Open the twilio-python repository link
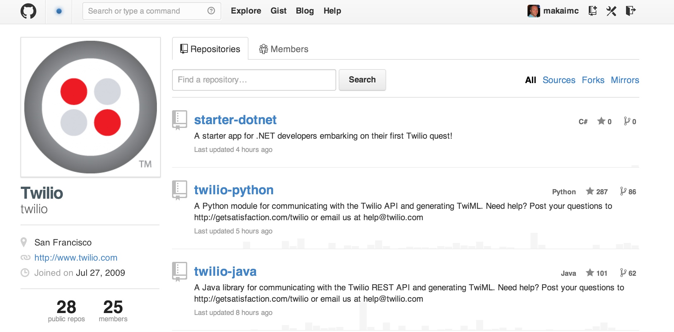This screenshot has width=674, height=332. (234, 190)
